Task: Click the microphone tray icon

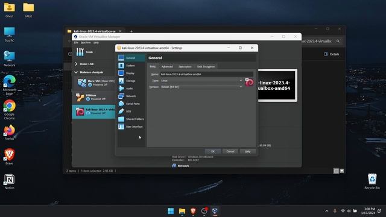Action: click(335, 211)
